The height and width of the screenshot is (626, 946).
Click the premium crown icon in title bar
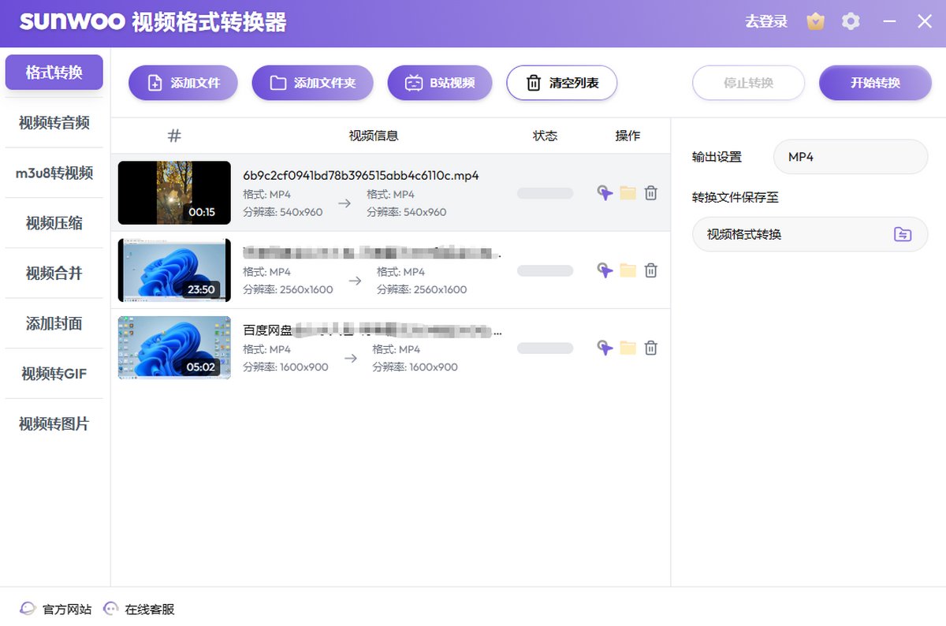coord(815,21)
